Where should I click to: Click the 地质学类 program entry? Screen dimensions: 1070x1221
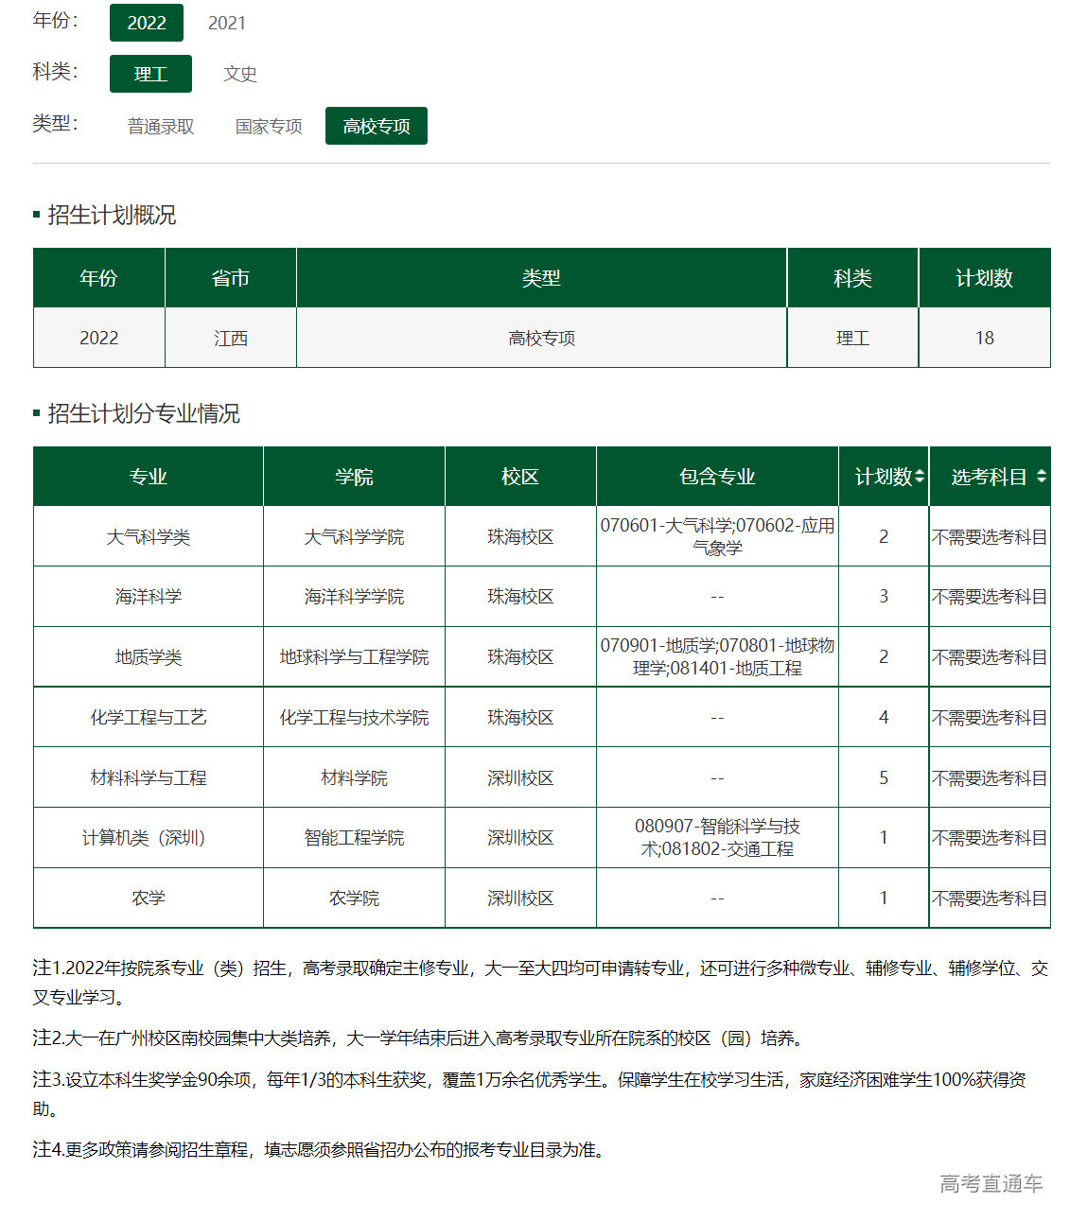point(148,656)
